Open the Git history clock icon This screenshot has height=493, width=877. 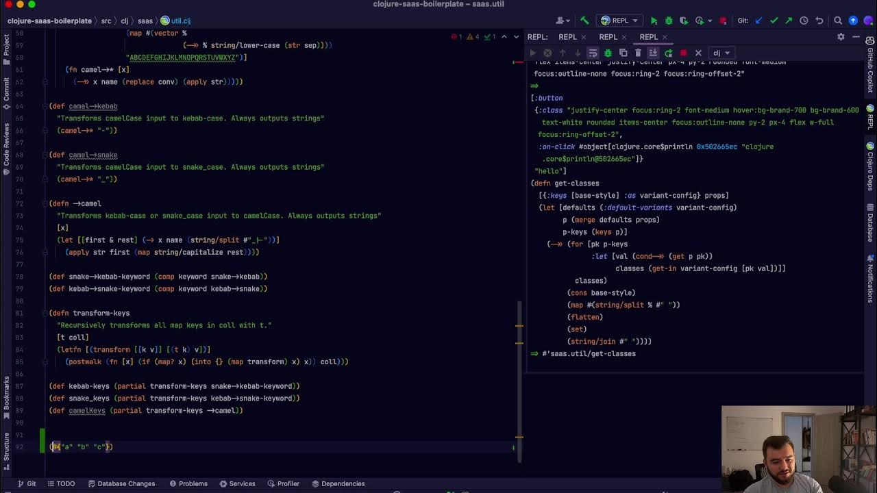(804, 21)
